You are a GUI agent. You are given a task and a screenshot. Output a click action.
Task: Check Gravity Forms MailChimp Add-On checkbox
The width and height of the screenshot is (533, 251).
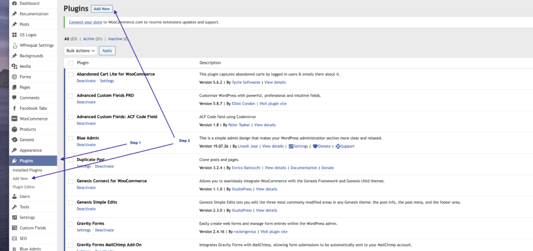pos(70,245)
